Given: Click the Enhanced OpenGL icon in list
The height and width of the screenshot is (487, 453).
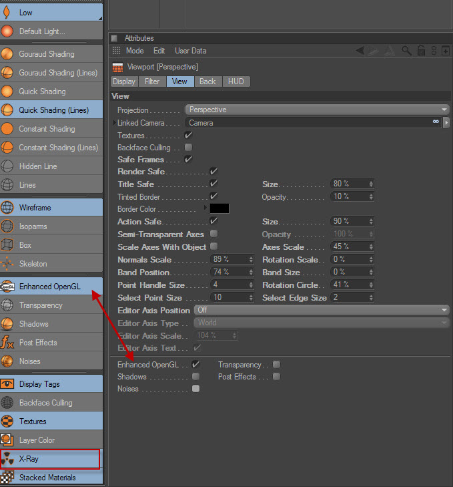Looking at the screenshot, I should pos(7,287).
